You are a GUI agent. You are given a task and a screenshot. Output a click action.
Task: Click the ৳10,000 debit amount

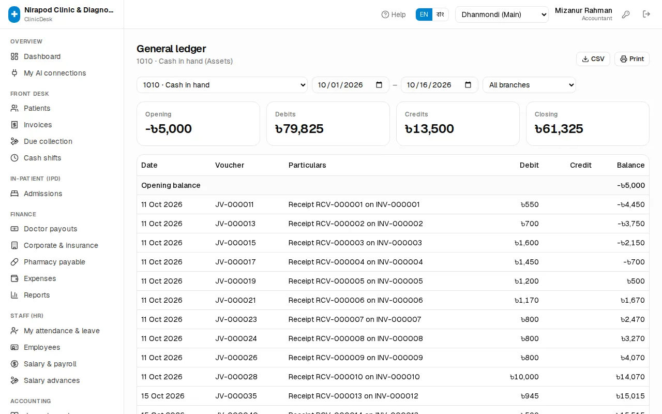(x=524, y=377)
